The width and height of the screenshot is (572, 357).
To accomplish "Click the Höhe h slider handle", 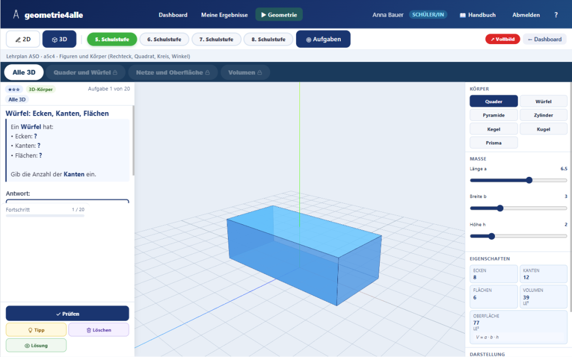I will (x=492, y=237).
